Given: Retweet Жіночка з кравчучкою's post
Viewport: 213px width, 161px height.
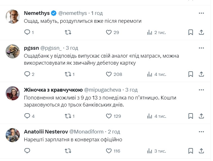Looking at the screenshot, I should (68, 116).
